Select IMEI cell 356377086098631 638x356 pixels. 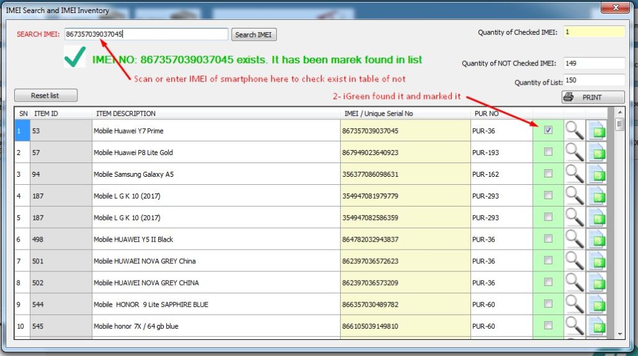405,174
